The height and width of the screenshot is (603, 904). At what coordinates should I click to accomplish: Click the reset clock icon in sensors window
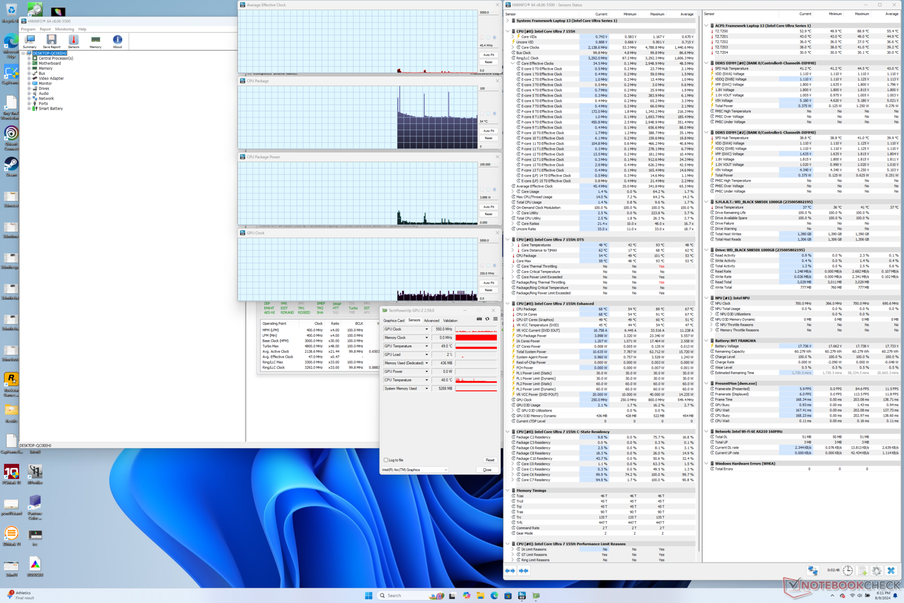tap(848, 570)
